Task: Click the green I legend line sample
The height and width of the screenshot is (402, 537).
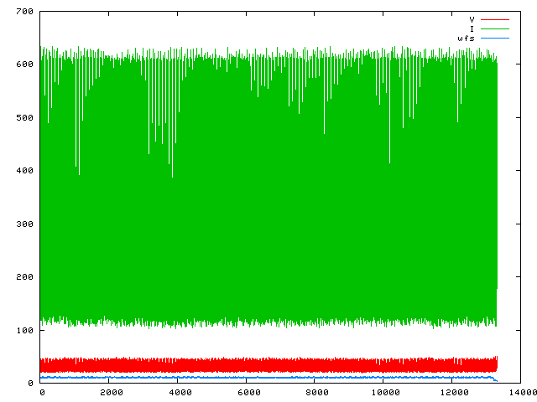Action: click(x=495, y=28)
